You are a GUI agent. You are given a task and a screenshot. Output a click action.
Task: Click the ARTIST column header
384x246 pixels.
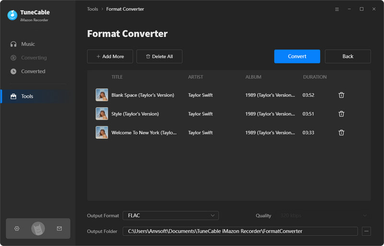pyautogui.click(x=195, y=77)
